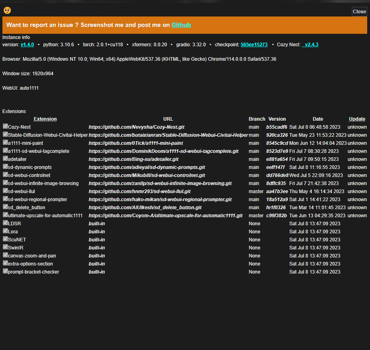Toggle the sd_delete_button checkbox

pos(5,206)
